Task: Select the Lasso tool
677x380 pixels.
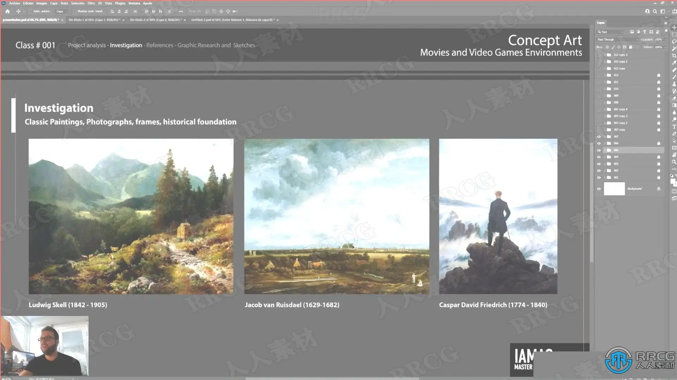Action: point(674,42)
